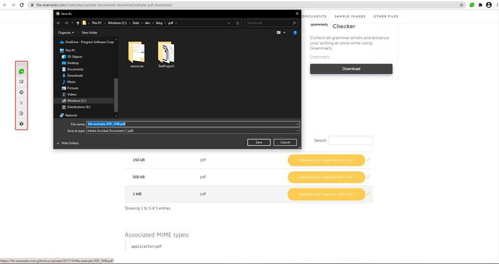Screen dimensions: 499x264
Task: Refresh the Save As folder view
Action: pos(238,23)
